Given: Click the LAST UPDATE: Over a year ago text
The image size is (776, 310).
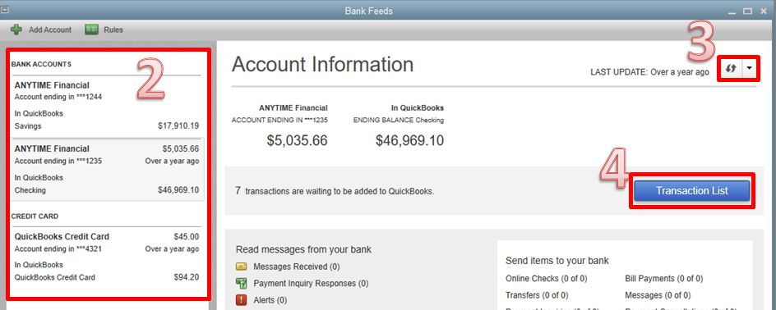Looking at the screenshot, I should click(649, 72).
